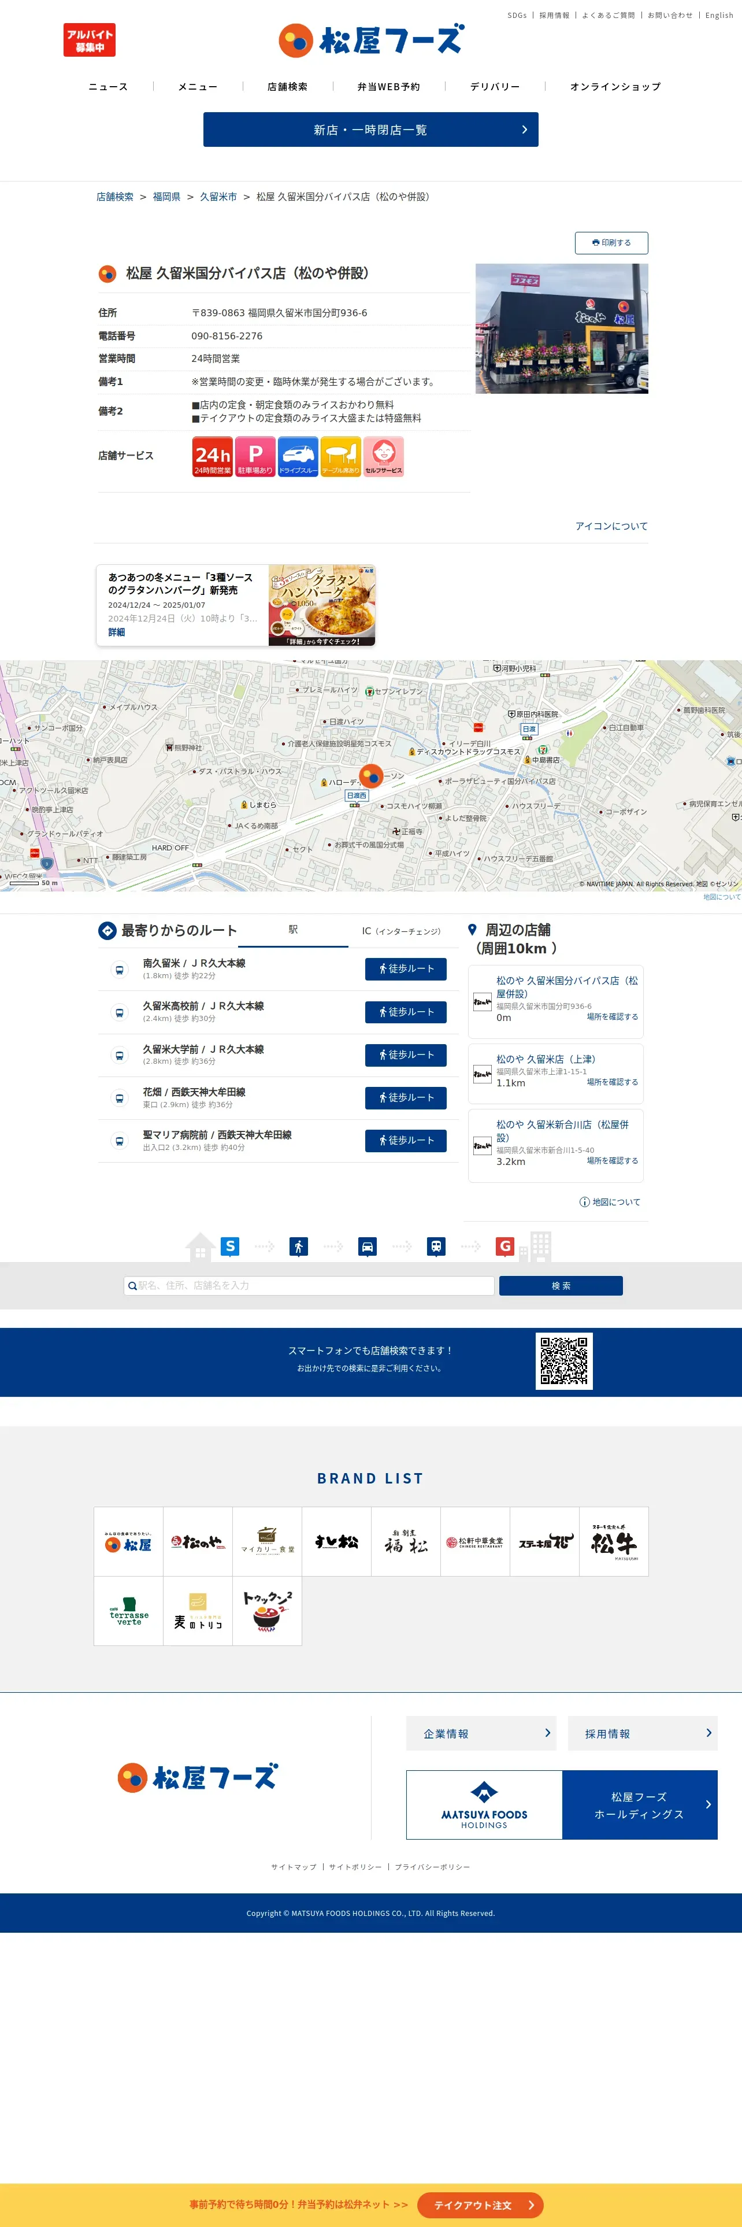The height and width of the screenshot is (2227, 742).
Task: Click the アルバイト募集中 red badge
Action: pyautogui.click(x=89, y=40)
